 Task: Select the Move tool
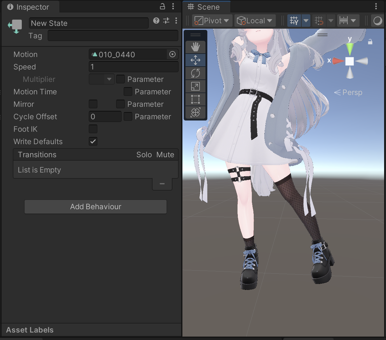coord(195,60)
